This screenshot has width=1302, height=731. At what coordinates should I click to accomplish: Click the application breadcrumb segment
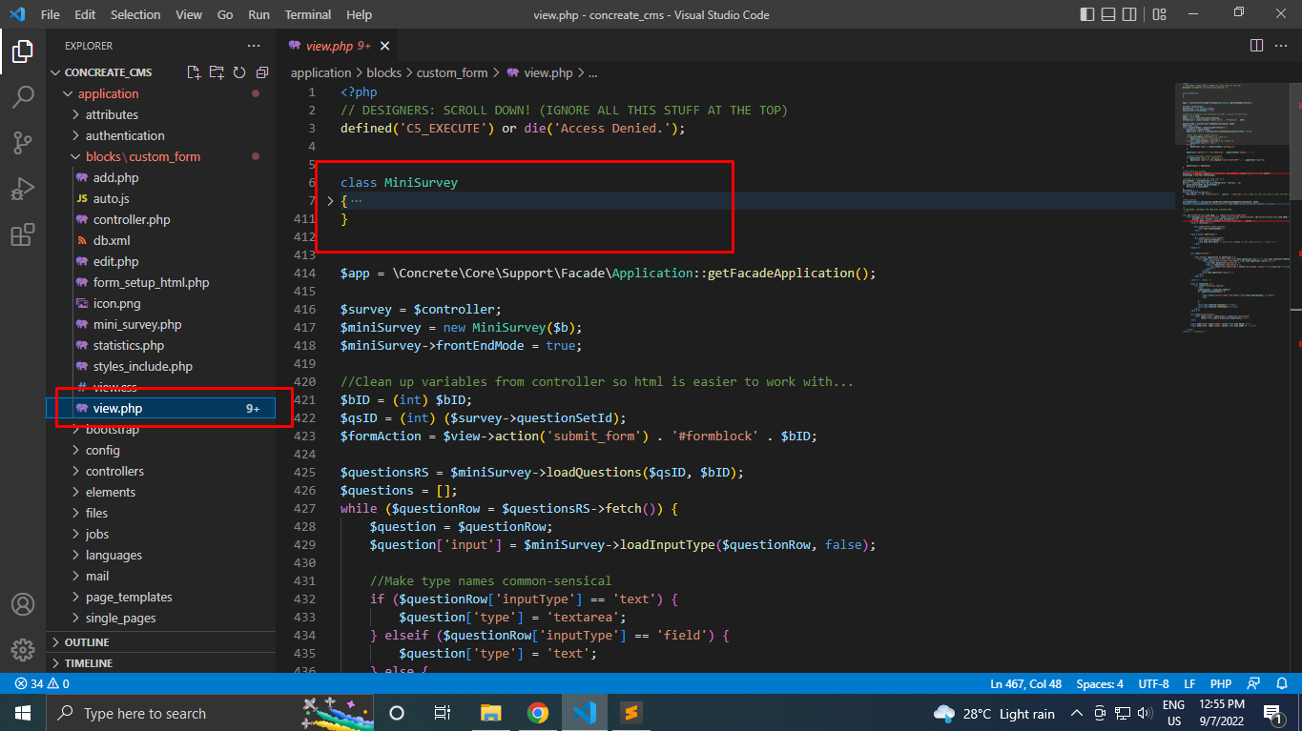320,72
